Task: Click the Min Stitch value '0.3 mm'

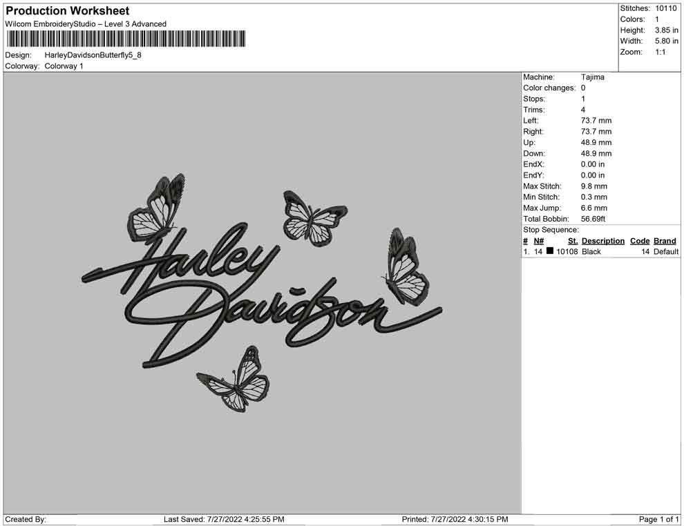Action: [x=593, y=197]
